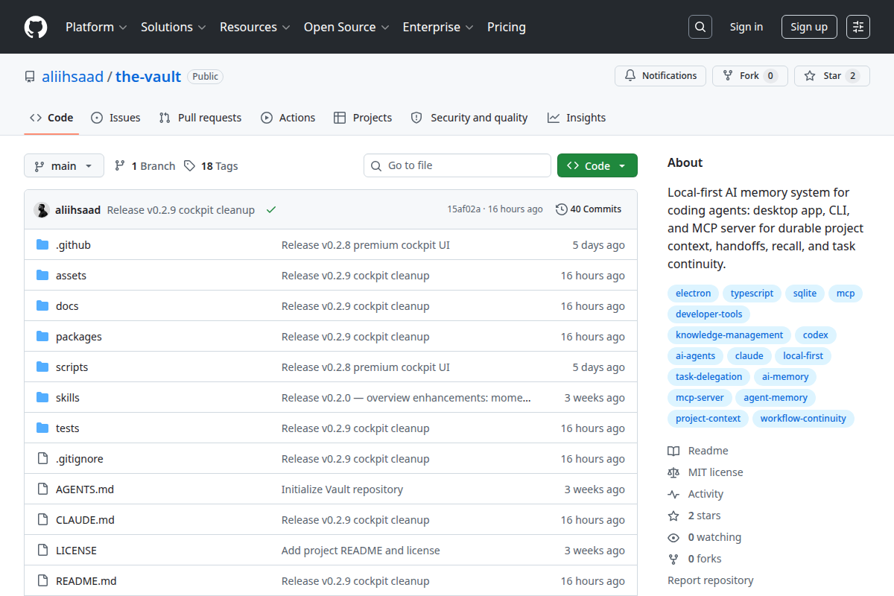
Task: Expand the Resources menu
Action: [254, 27]
